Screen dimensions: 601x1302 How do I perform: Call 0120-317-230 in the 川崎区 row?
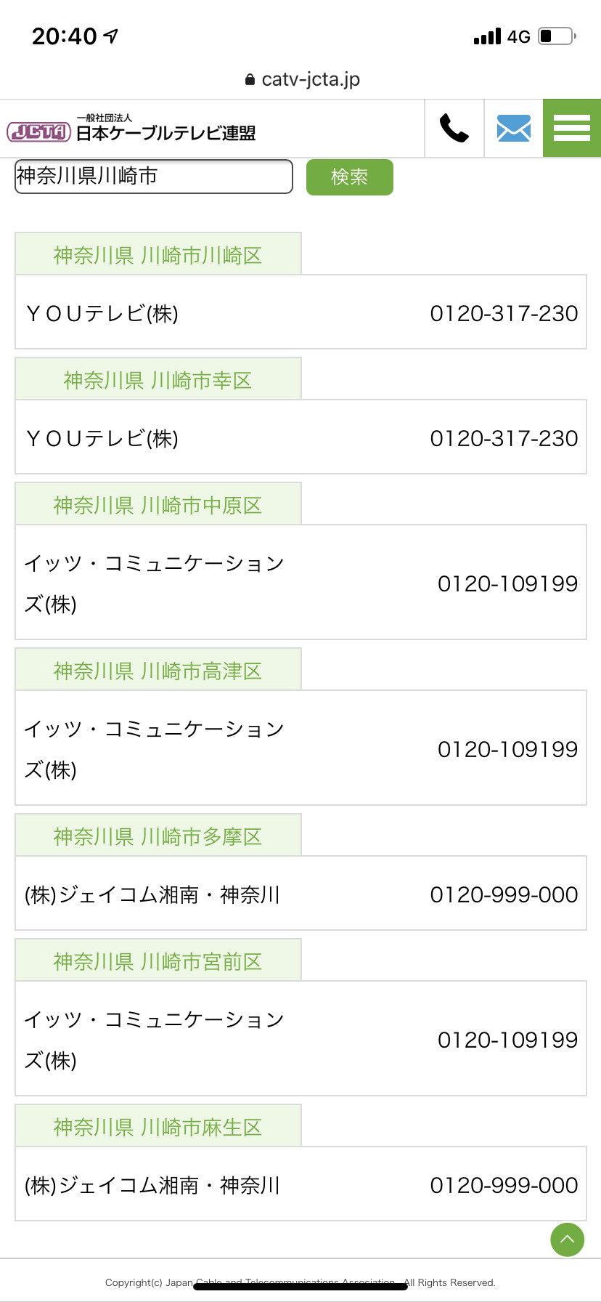(504, 313)
